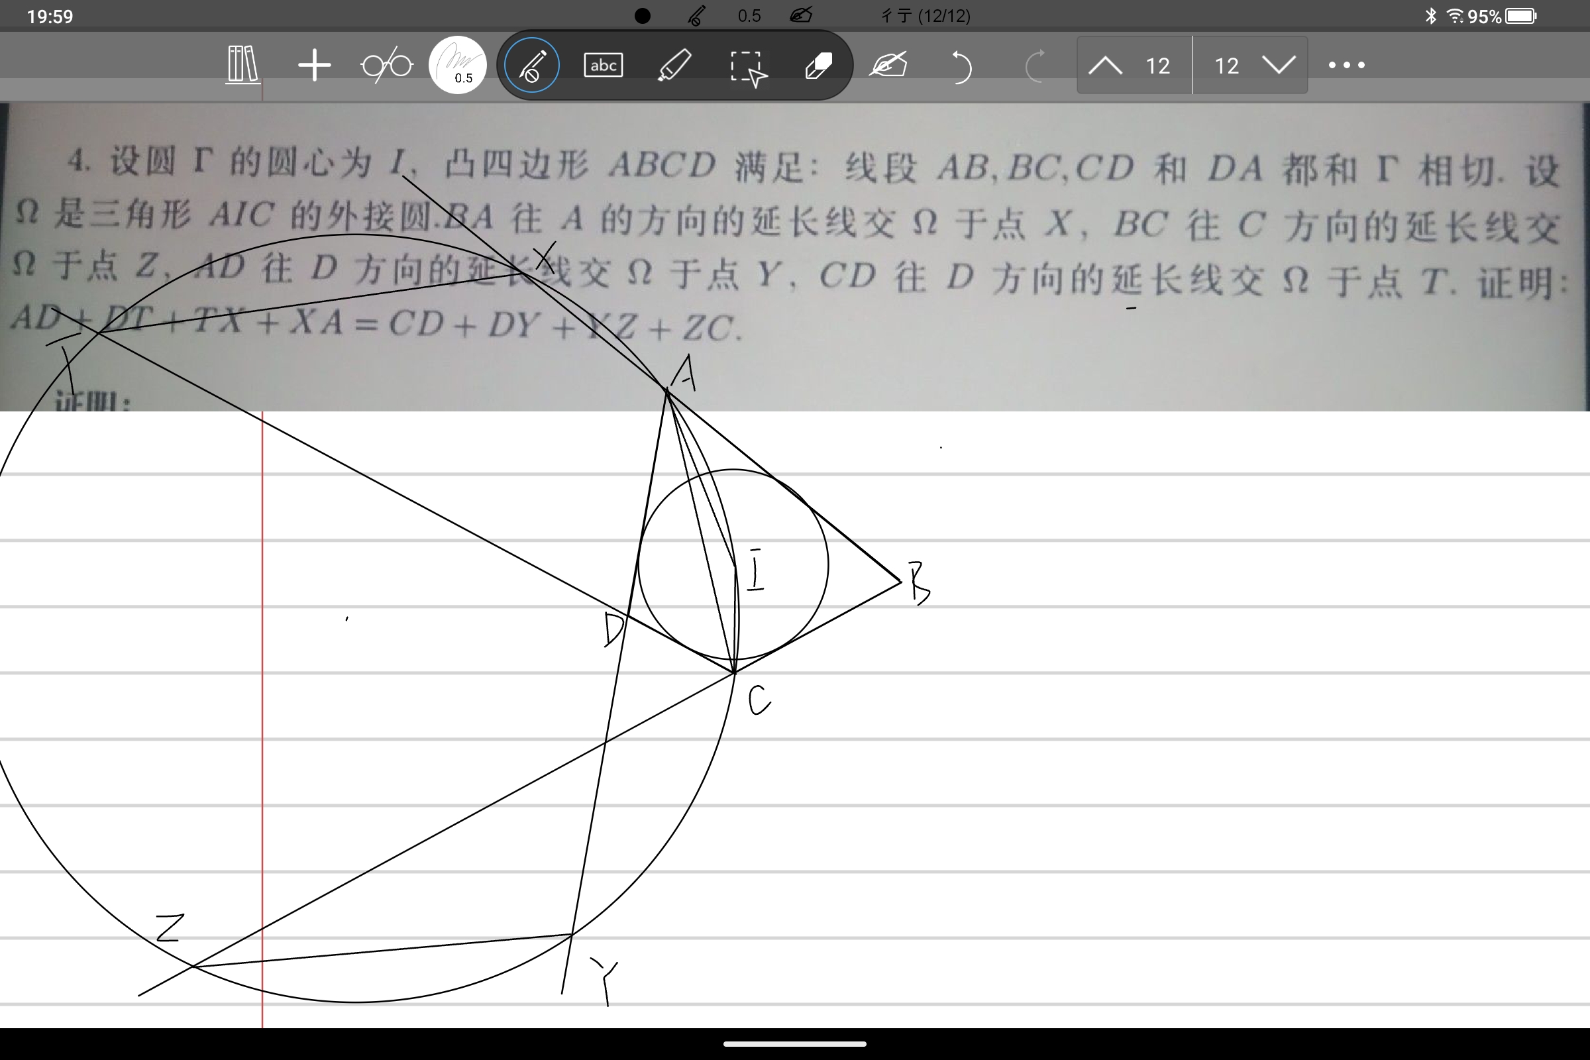Open the 0.5 stroke width control
The image size is (1590, 1060).
(x=458, y=66)
